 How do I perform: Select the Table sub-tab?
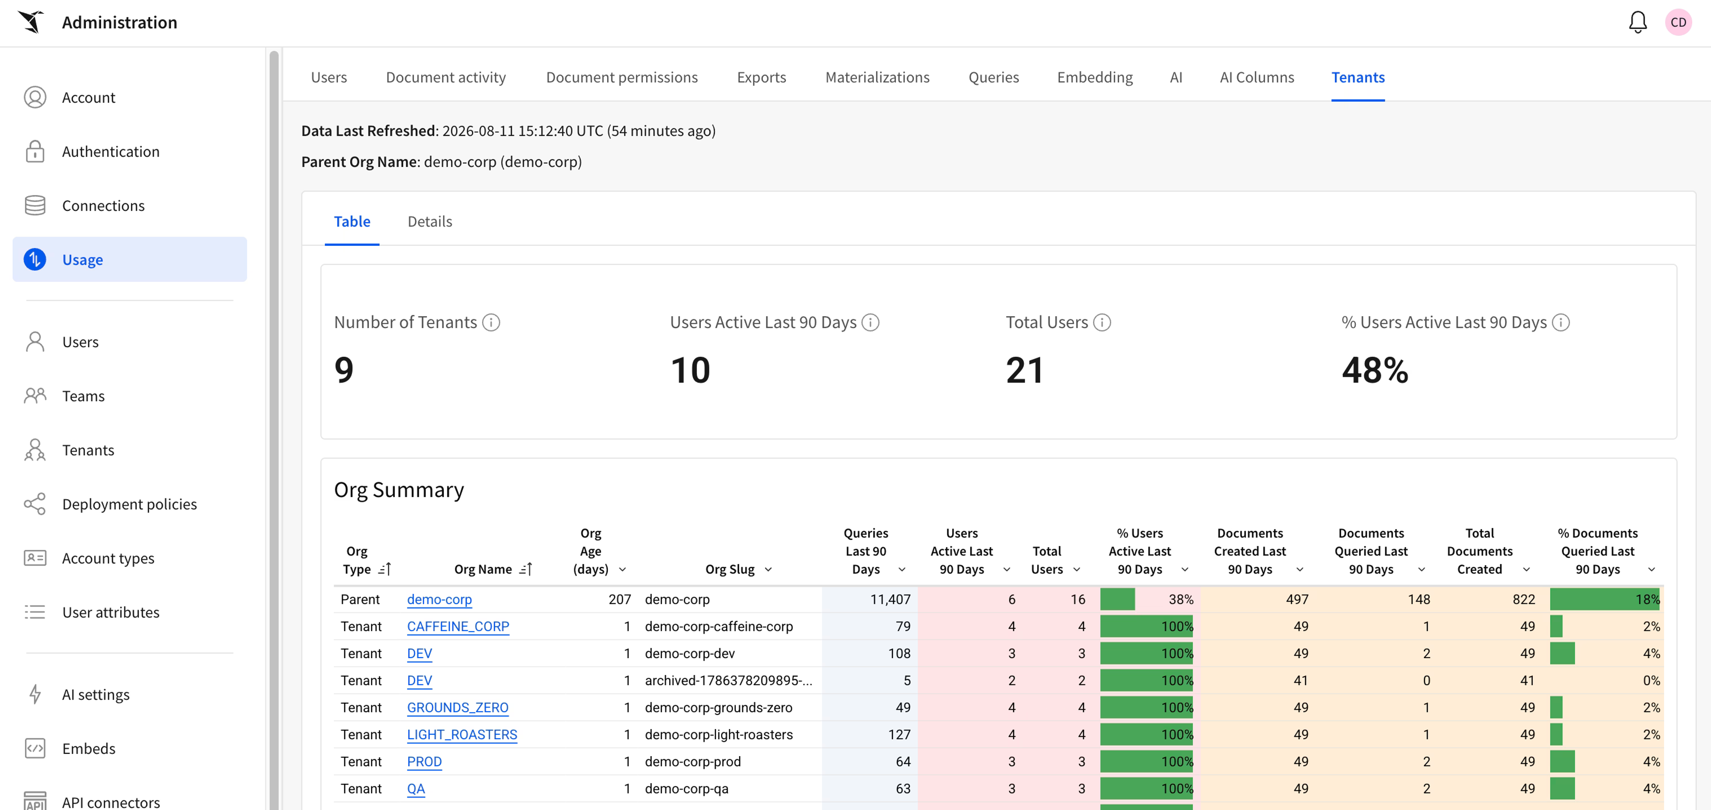(x=352, y=222)
